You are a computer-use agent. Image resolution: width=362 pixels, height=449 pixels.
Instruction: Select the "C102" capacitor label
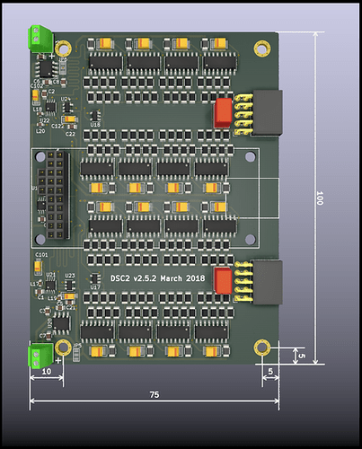click(x=37, y=86)
